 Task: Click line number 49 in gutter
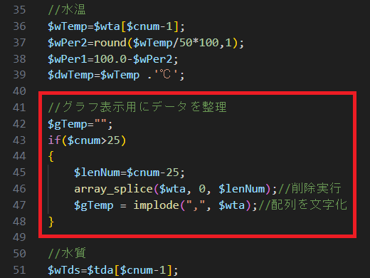click(19, 237)
